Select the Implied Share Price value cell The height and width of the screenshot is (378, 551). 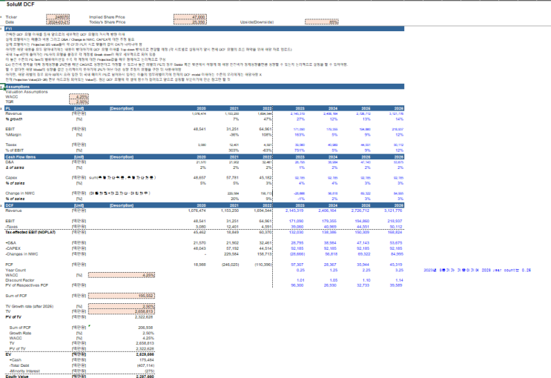190,17
